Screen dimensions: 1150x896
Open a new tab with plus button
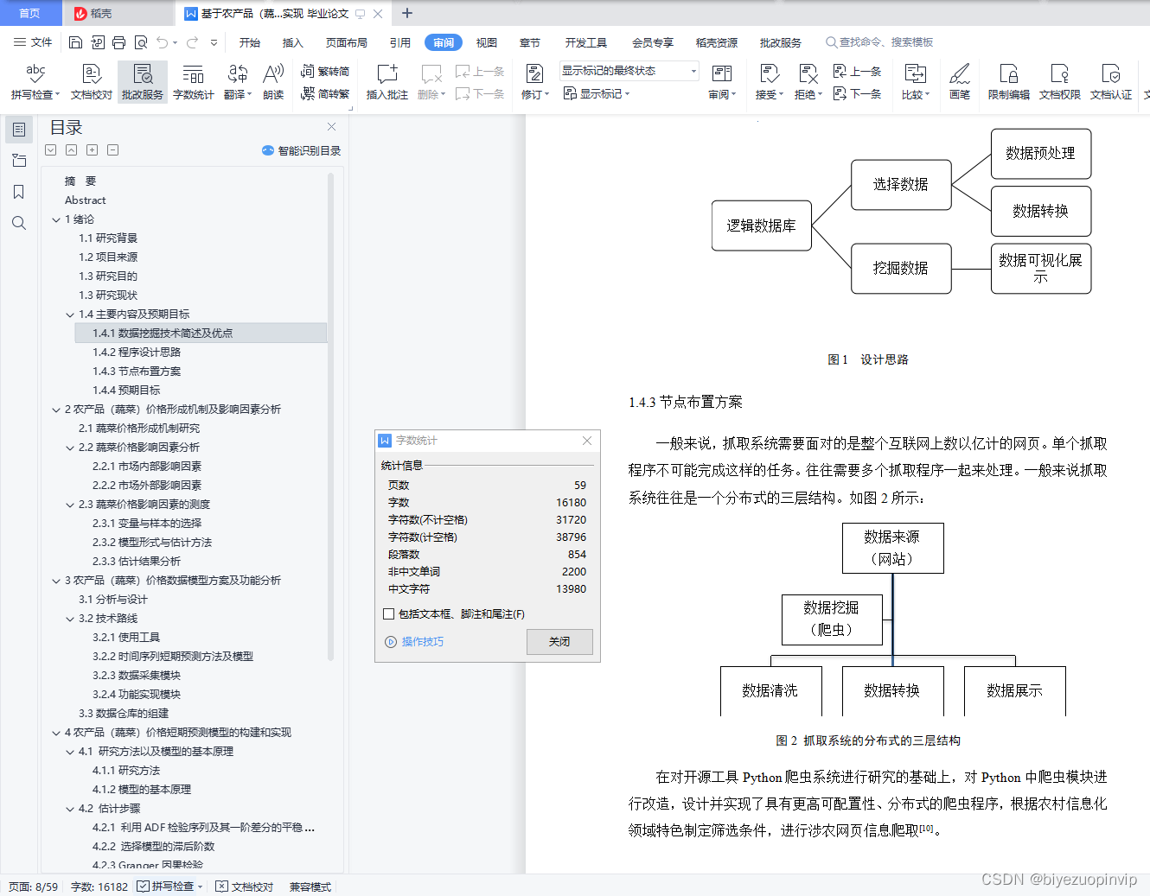pyautogui.click(x=407, y=13)
